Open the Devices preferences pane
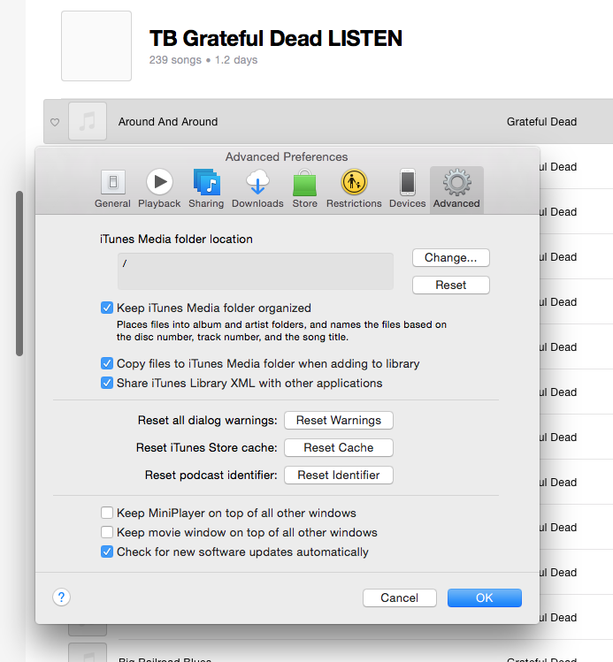The width and height of the screenshot is (613, 662). (407, 189)
